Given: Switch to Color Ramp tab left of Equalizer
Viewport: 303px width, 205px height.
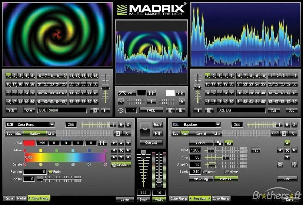Looking at the screenshot, I should [x=179, y=198].
